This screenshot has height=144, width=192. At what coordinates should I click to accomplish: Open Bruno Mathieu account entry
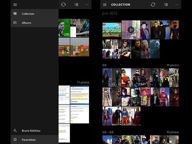pos(35,131)
